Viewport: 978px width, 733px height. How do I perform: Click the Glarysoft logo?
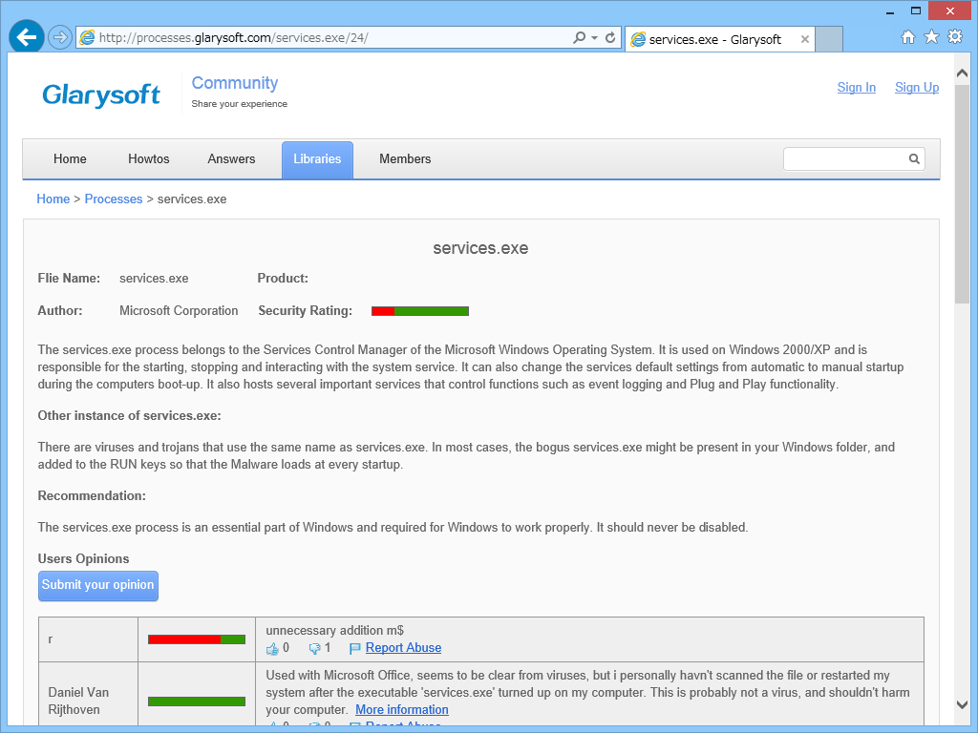click(101, 94)
